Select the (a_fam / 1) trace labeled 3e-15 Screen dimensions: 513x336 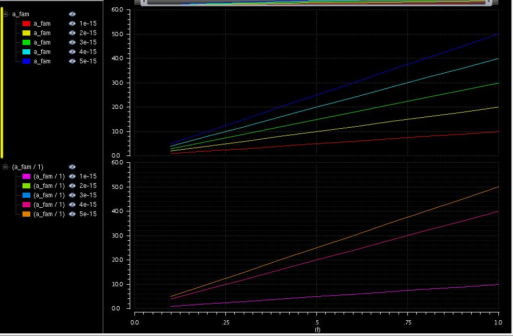tap(49, 195)
